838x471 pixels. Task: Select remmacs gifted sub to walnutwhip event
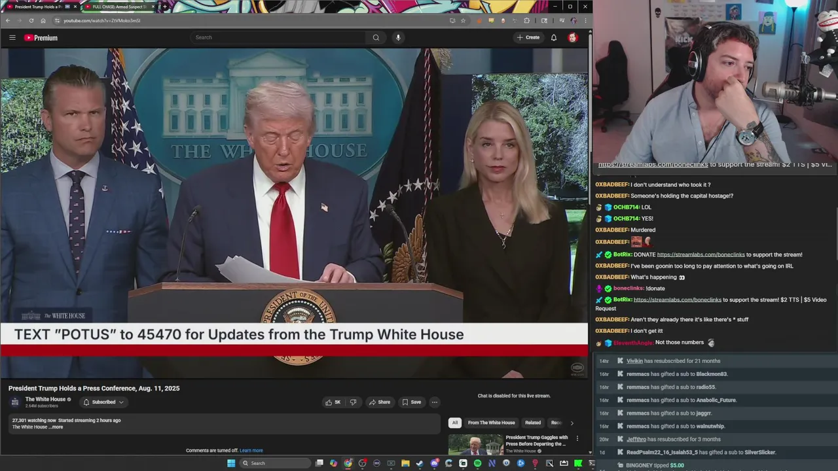pos(716,427)
